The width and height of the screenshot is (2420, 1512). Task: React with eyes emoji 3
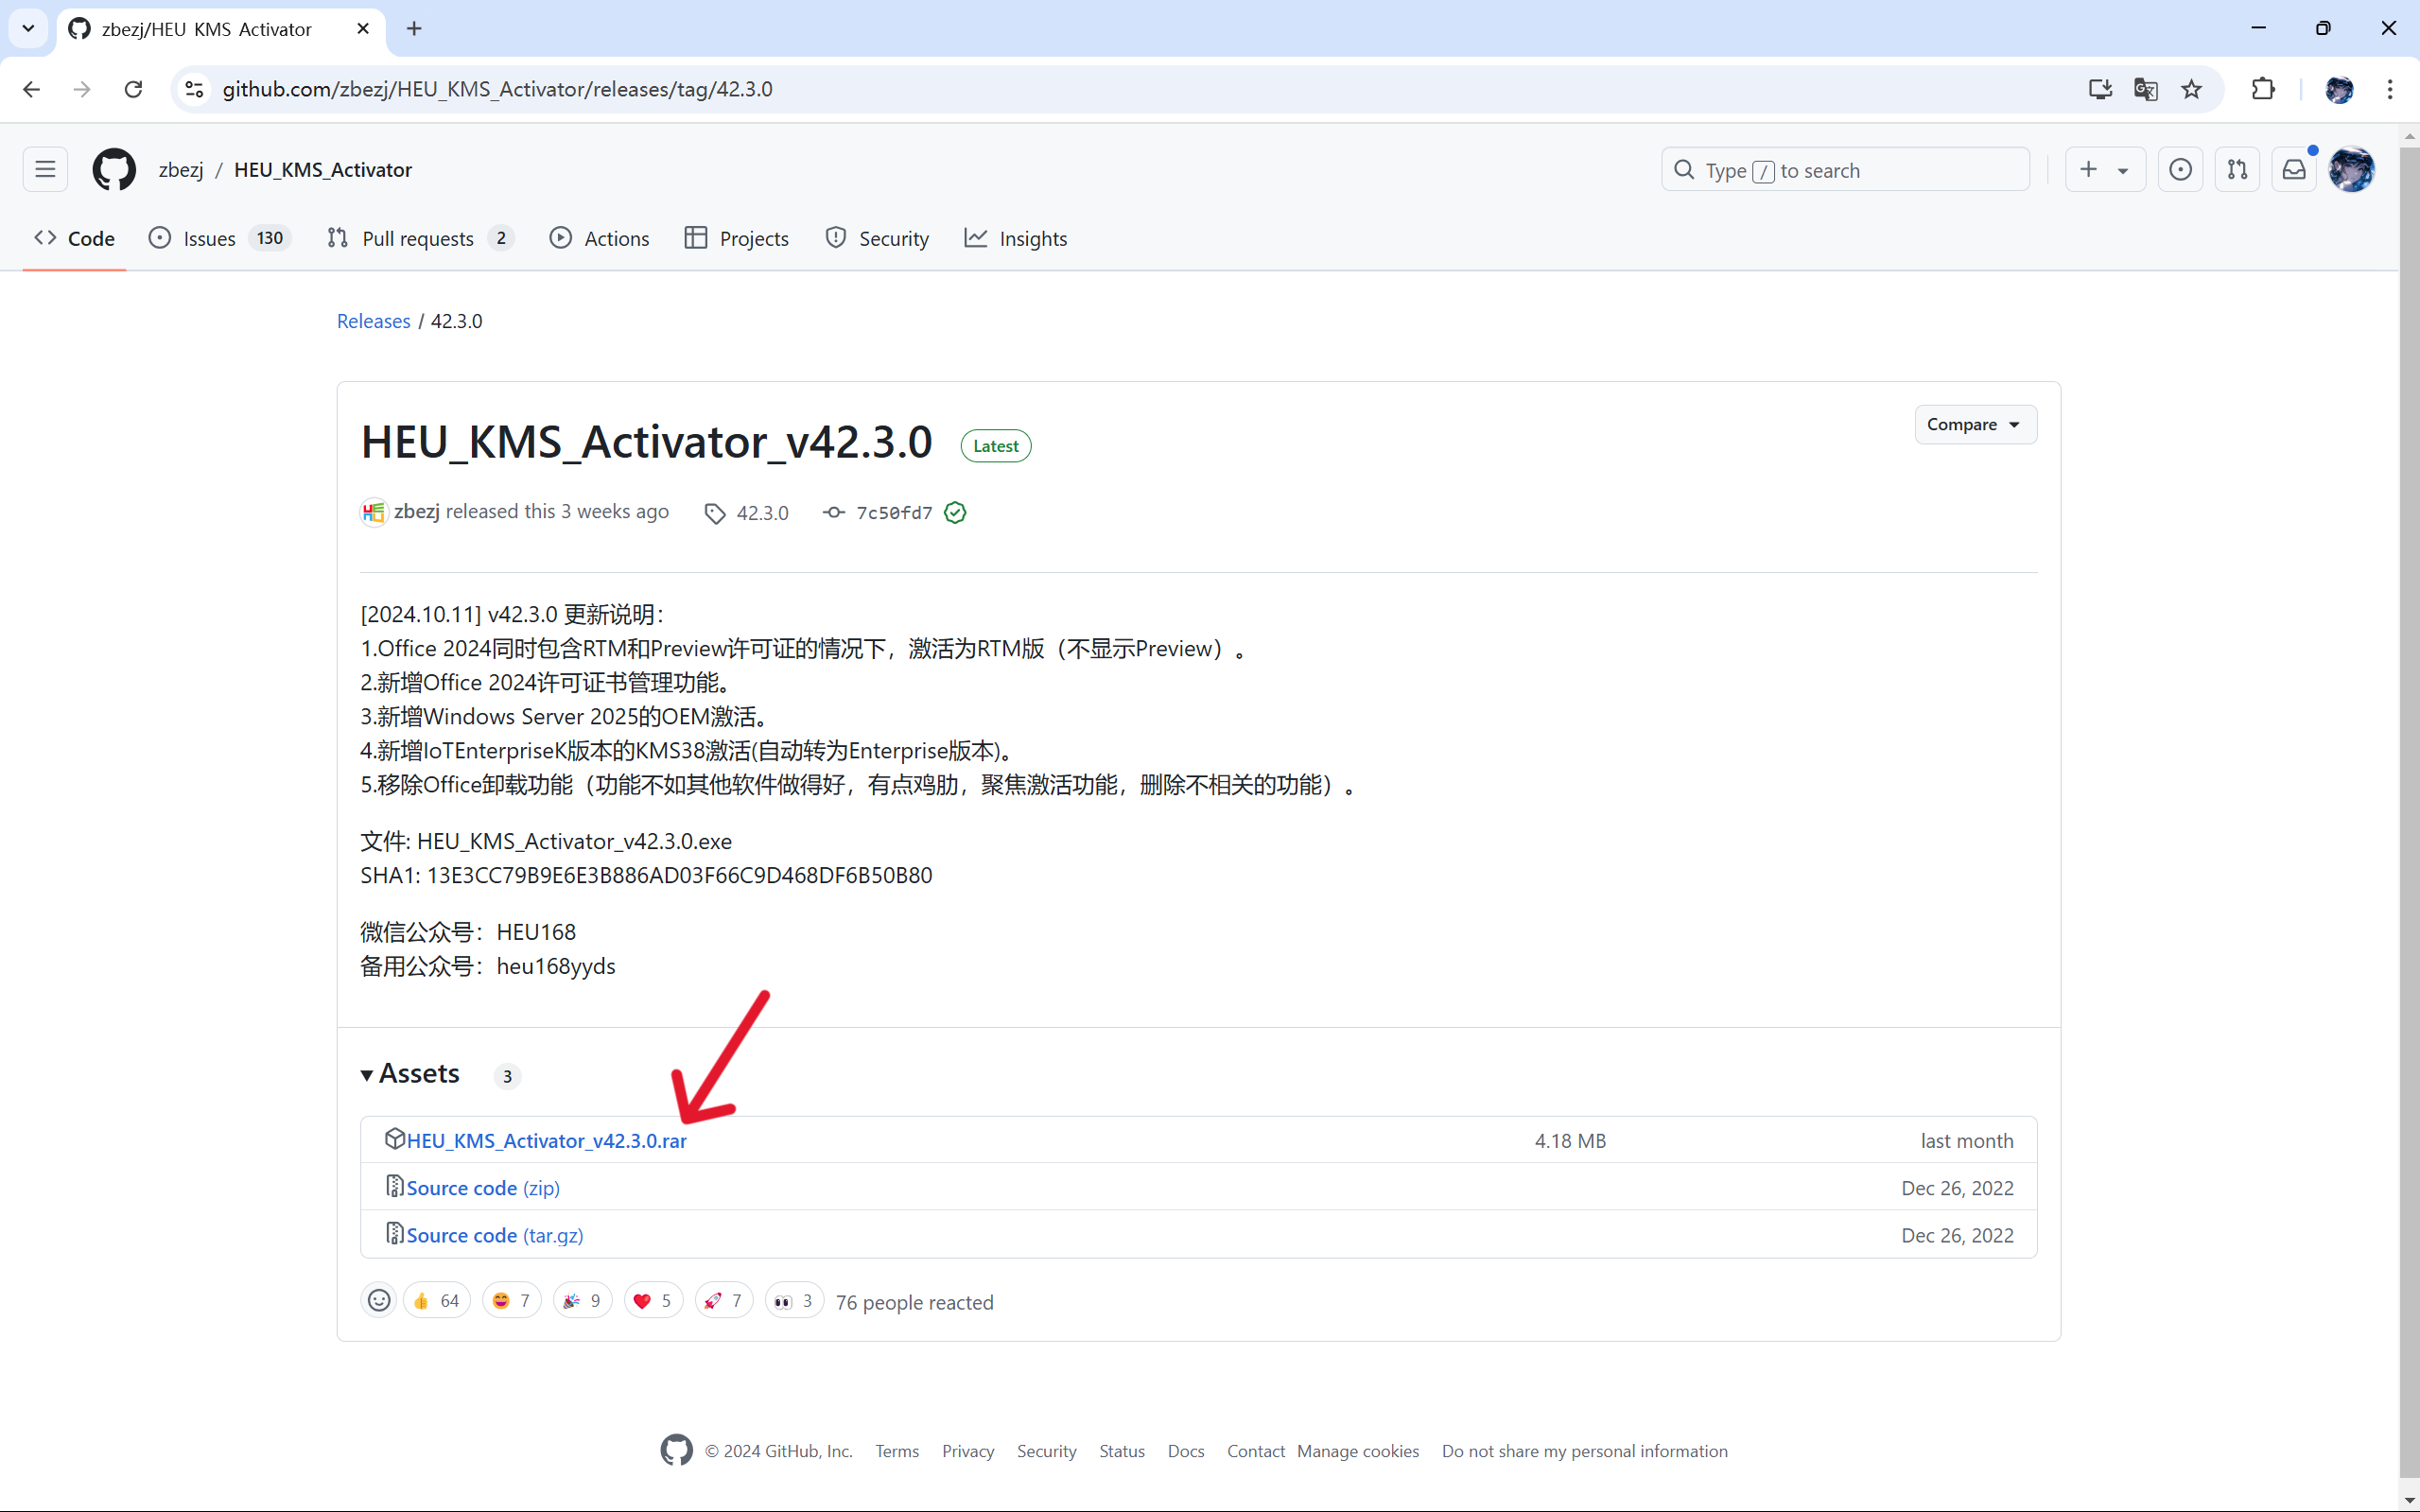click(794, 1300)
